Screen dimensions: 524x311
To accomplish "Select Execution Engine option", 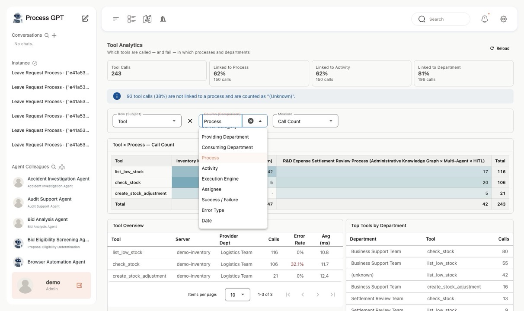I will point(233,179).
